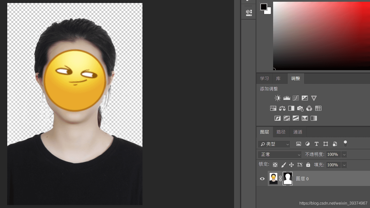The width and height of the screenshot is (370, 208).
Task: Lock layer position with move icon
Action: click(291, 165)
